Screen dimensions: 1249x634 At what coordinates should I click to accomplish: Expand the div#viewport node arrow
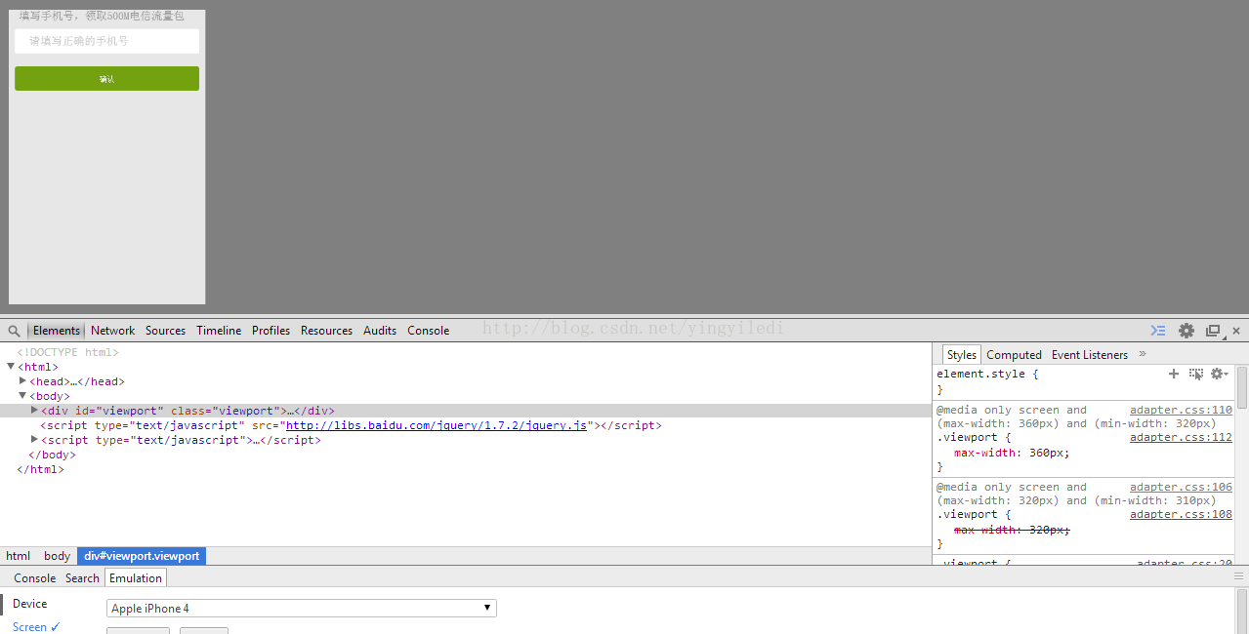(x=34, y=411)
